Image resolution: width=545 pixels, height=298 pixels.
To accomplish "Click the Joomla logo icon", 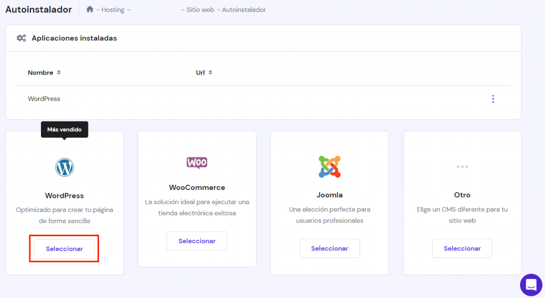I will (x=329, y=167).
